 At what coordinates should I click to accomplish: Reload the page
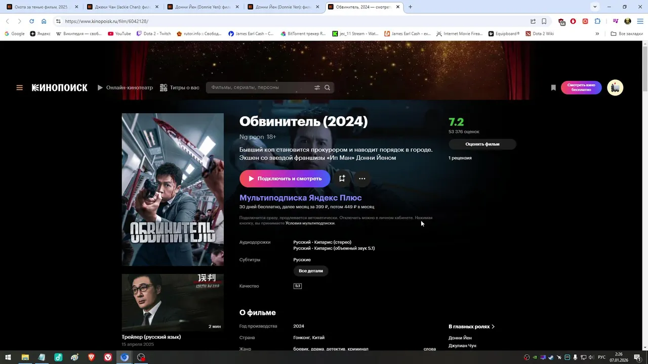click(x=31, y=21)
